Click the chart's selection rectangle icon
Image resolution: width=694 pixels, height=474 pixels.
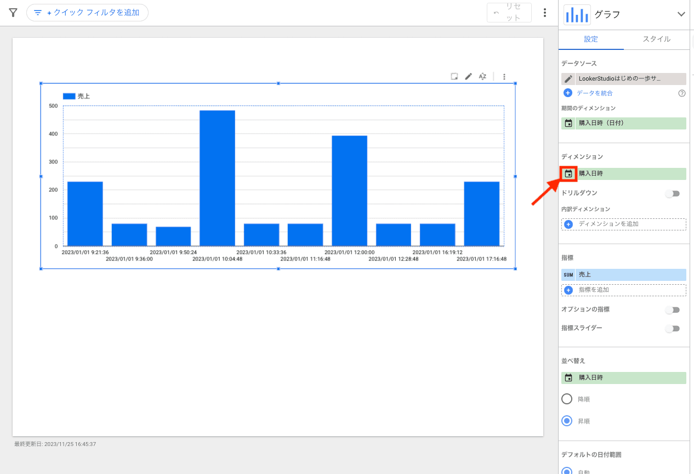coord(454,76)
